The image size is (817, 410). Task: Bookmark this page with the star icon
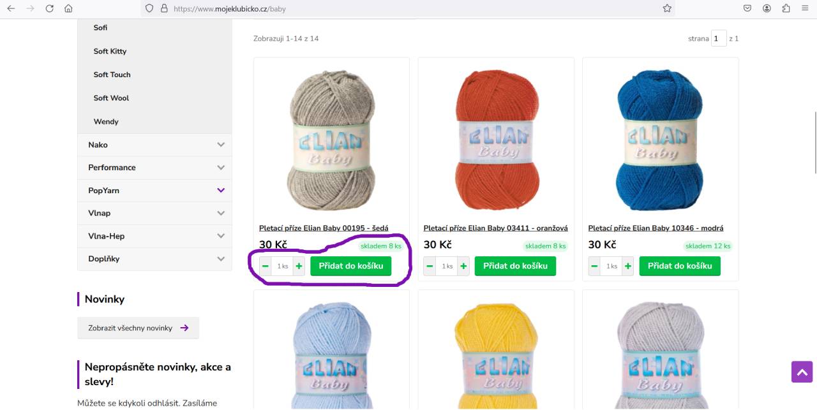[667, 8]
